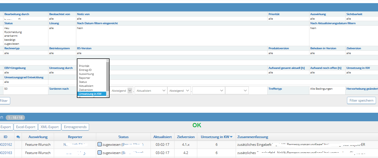378x158 pixels.
Task: Pick Zielversion in the open sort list
Action: pos(86,90)
